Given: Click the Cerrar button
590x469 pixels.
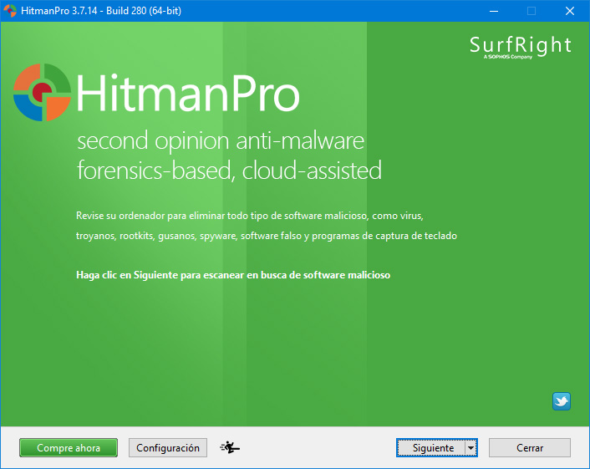Looking at the screenshot, I should click(x=530, y=447).
